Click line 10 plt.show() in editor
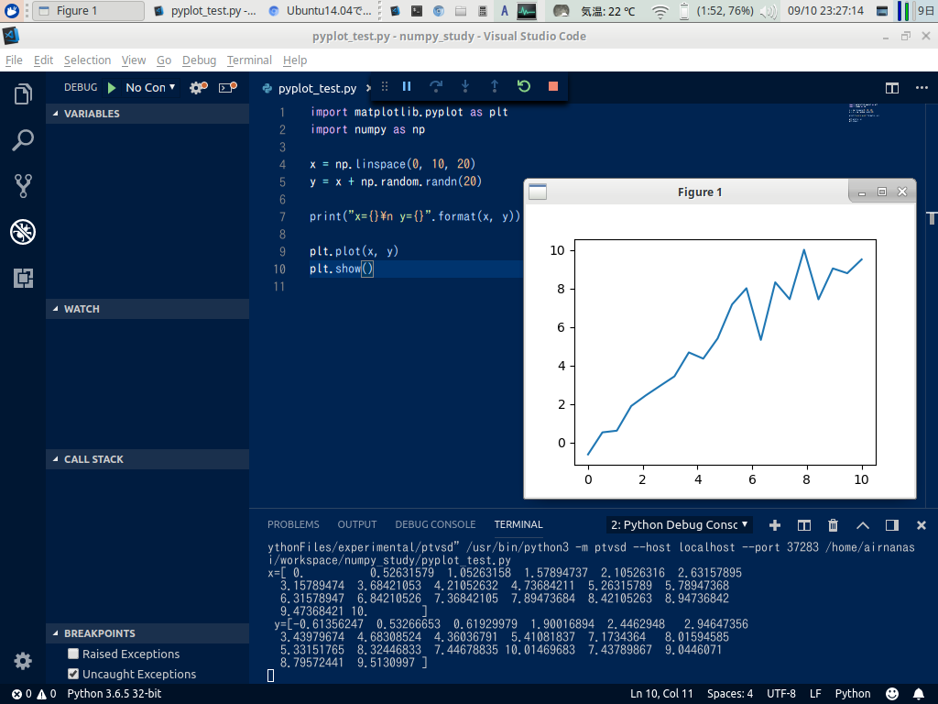Image resolution: width=938 pixels, height=704 pixels. (x=341, y=269)
